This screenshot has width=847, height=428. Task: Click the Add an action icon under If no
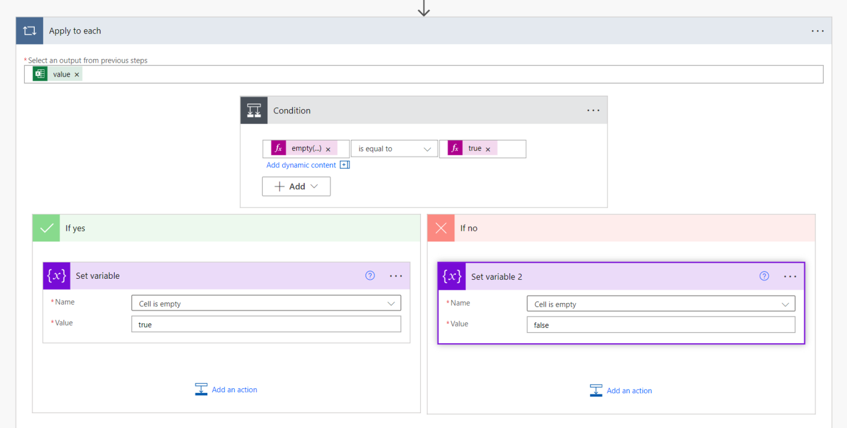point(596,390)
